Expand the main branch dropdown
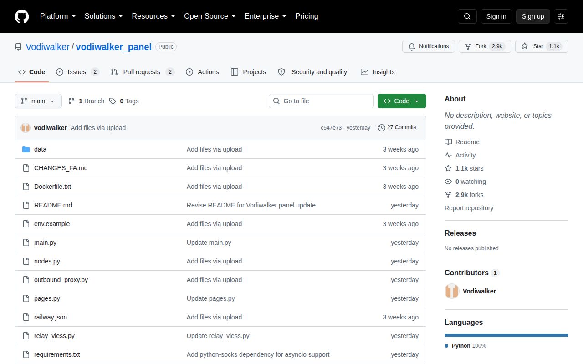This screenshot has height=364, width=583. tap(38, 101)
